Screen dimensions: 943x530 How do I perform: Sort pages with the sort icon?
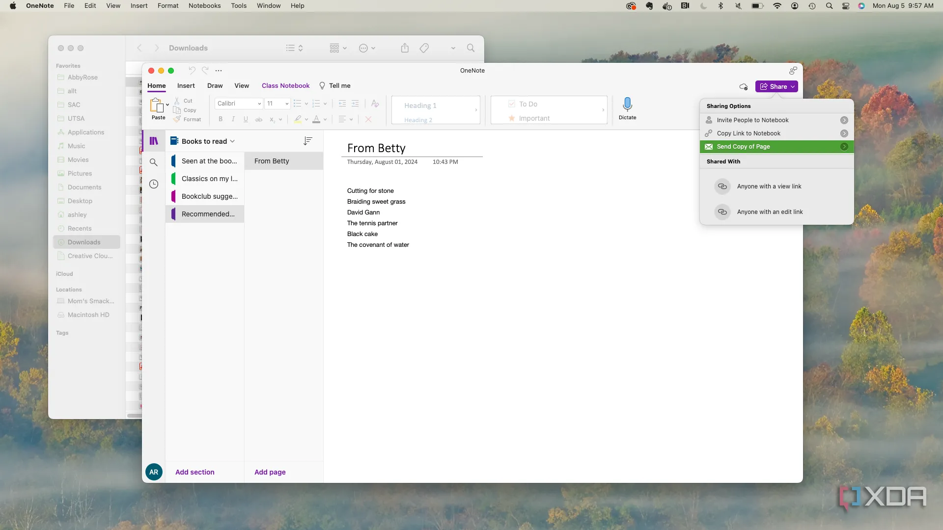[x=308, y=141]
